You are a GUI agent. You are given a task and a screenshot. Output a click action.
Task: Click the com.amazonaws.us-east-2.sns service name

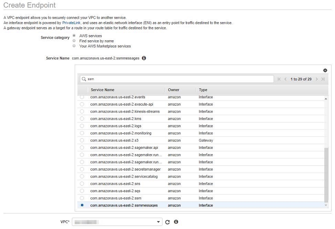115,184
